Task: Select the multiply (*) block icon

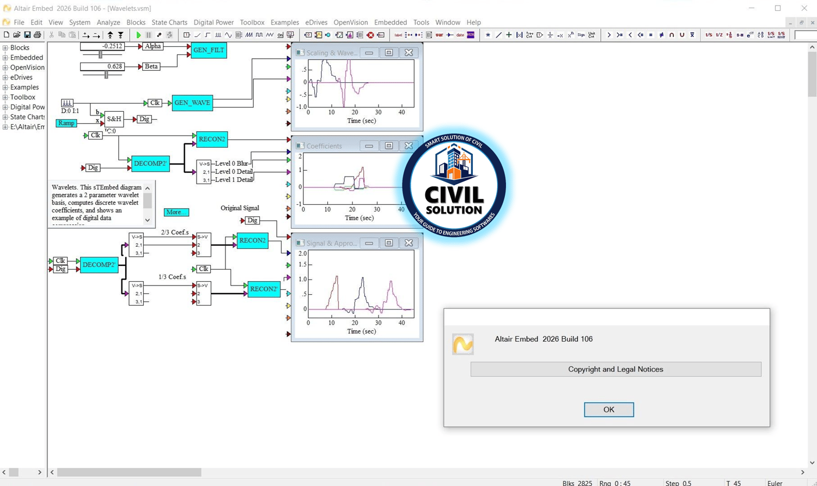Action: pyautogui.click(x=488, y=35)
